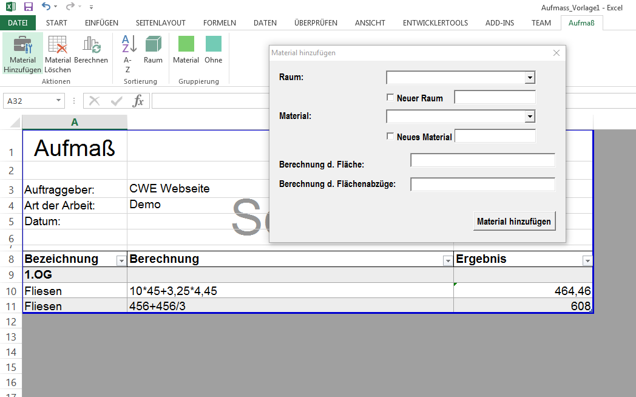Click the Material Löschen ribbon icon
The image size is (636, 397).
click(x=58, y=46)
